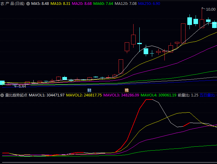Click the 10.00 high price marker
This screenshot has height=164, width=217.
click(x=210, y=9)
